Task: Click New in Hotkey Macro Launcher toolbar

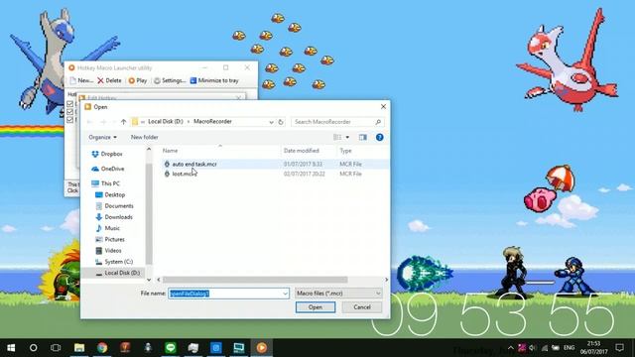Action: (x=81, y=80)
